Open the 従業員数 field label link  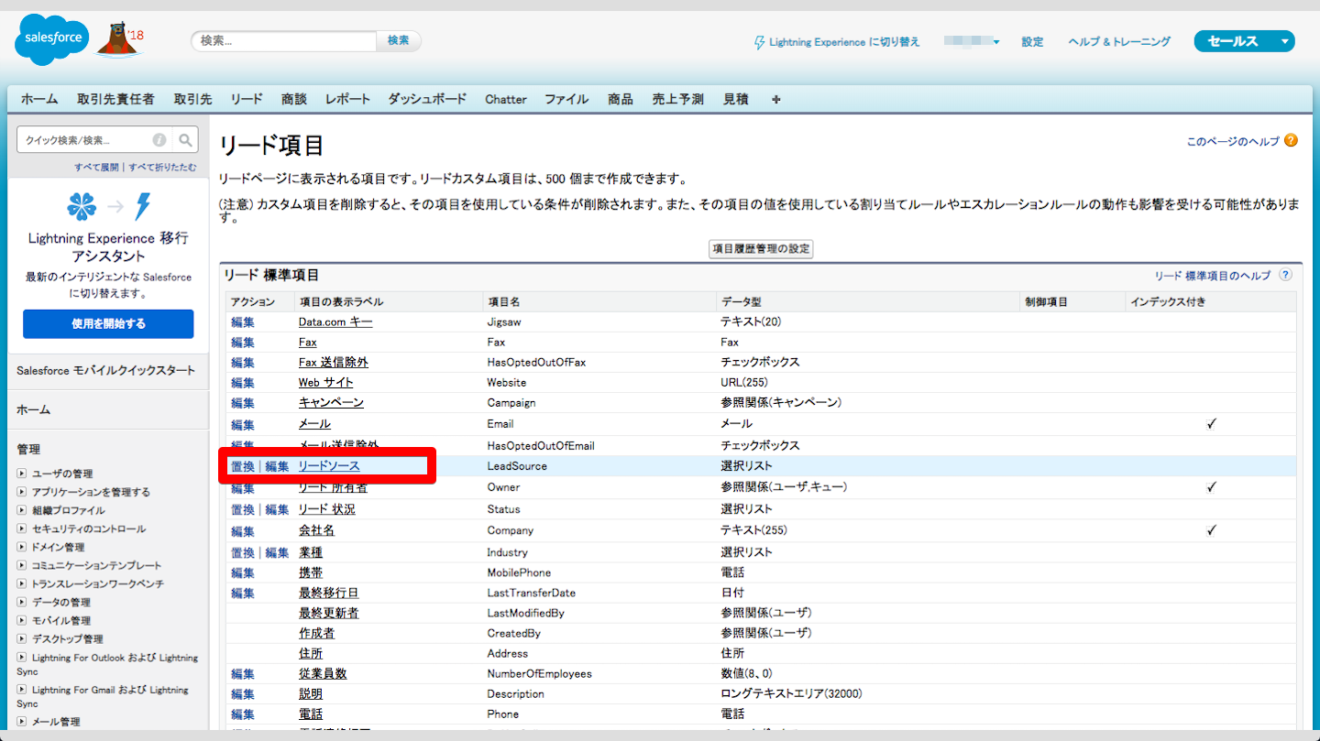click(323, 673)
